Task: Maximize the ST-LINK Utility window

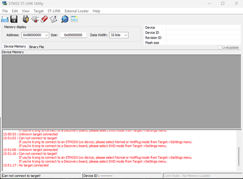Action: coord(223,4)
